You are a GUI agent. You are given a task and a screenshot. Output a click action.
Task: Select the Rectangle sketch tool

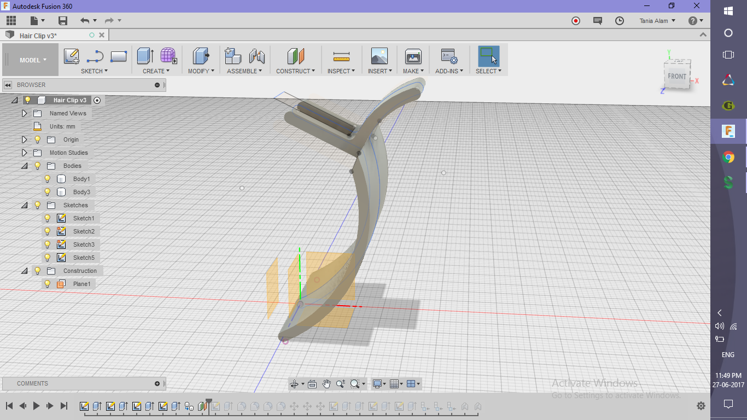[x=119, y=56]
